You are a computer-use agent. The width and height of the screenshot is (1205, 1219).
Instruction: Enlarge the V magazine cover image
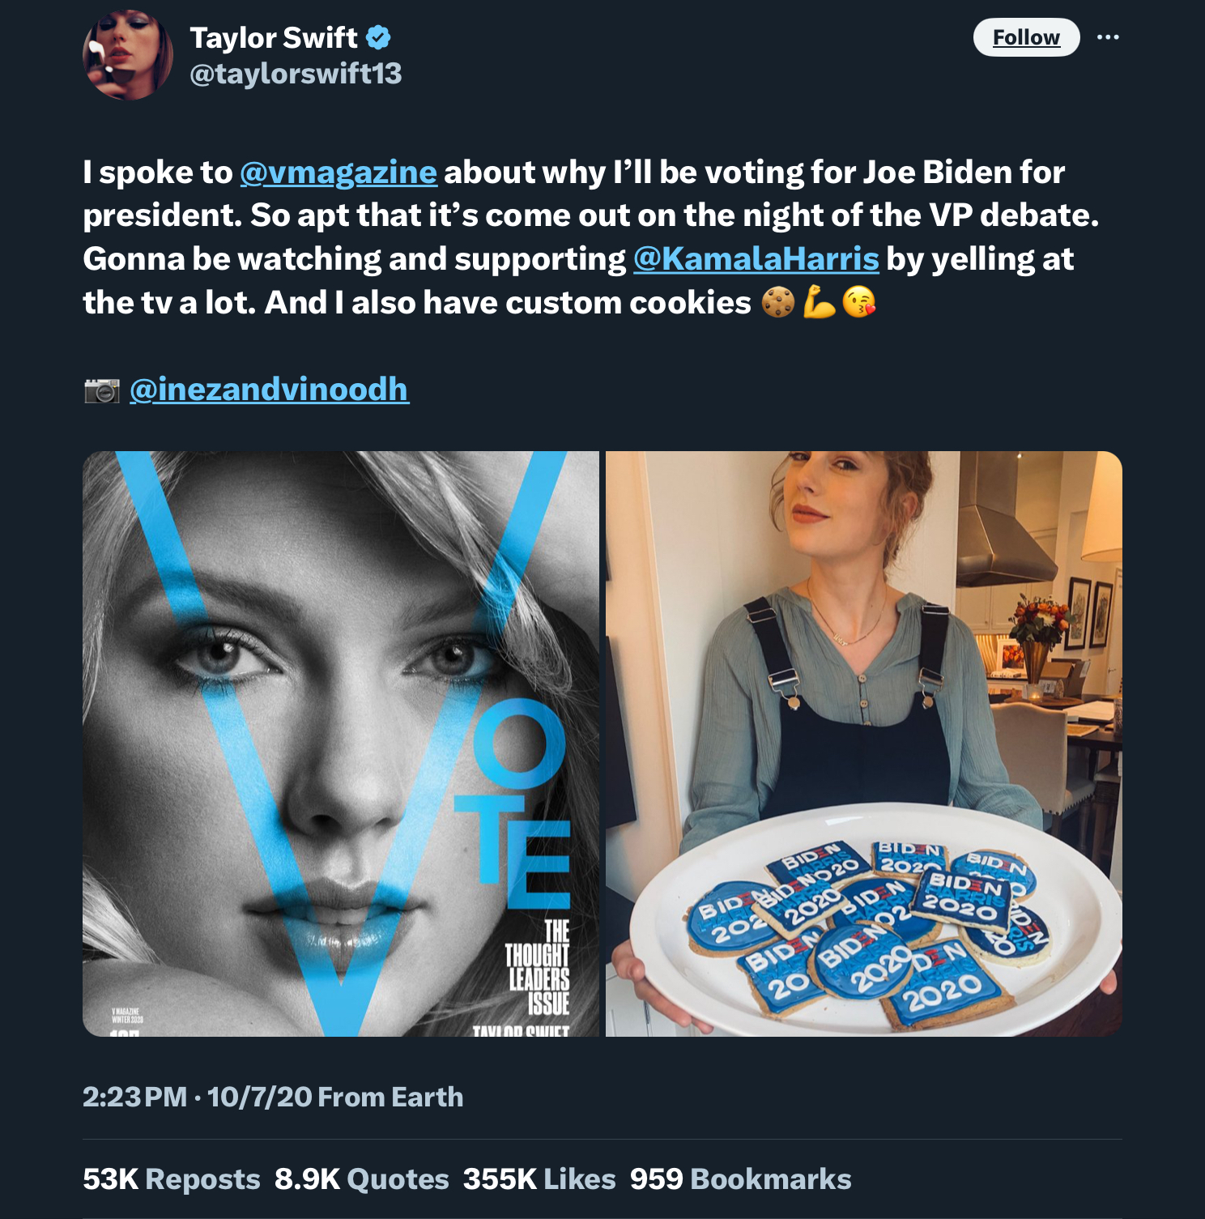tap(341, 744)
